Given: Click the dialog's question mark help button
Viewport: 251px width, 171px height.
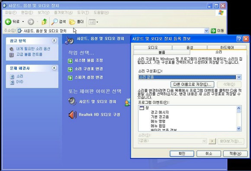Looking at the screenshot, I should click(239, 39).
